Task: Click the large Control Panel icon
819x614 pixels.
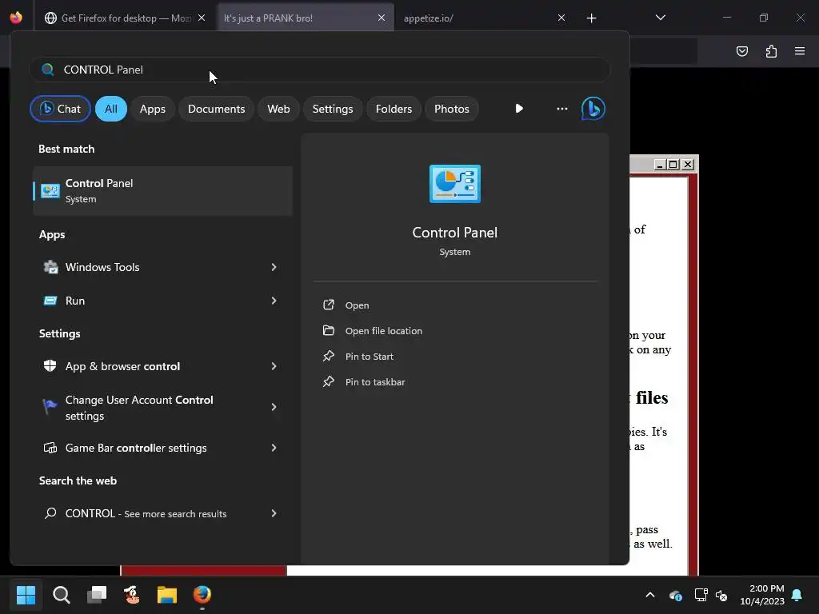Action: pyautogui.click(x=455, y=184)
